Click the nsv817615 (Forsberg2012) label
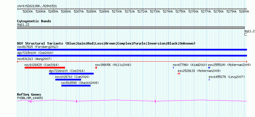 pyautogui.click(x=38, y=47)
